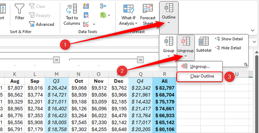Collapse Q4 column group minus button

pos(140,60)
